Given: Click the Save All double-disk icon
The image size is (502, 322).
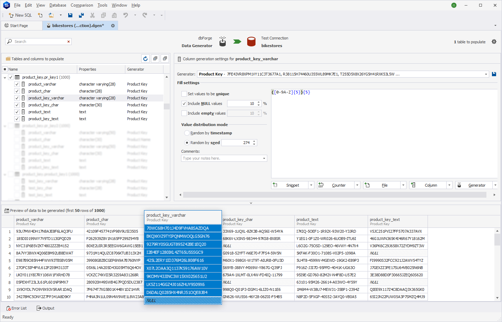Looking at the screenshot, I should coord(81,15).
